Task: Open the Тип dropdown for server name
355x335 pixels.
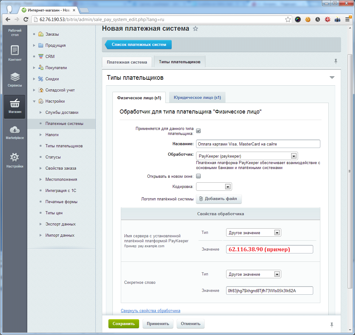Action: (x=253, y=233)
